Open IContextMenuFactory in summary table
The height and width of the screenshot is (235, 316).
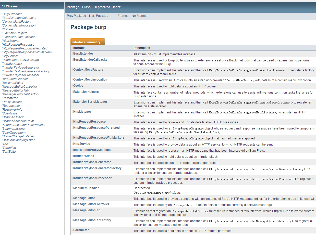(88, 70)
